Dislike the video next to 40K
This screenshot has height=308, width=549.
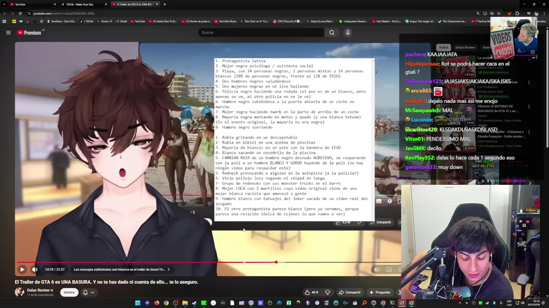(328, 293)
